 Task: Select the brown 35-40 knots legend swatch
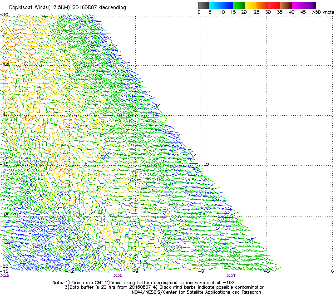tap(286, 5)
